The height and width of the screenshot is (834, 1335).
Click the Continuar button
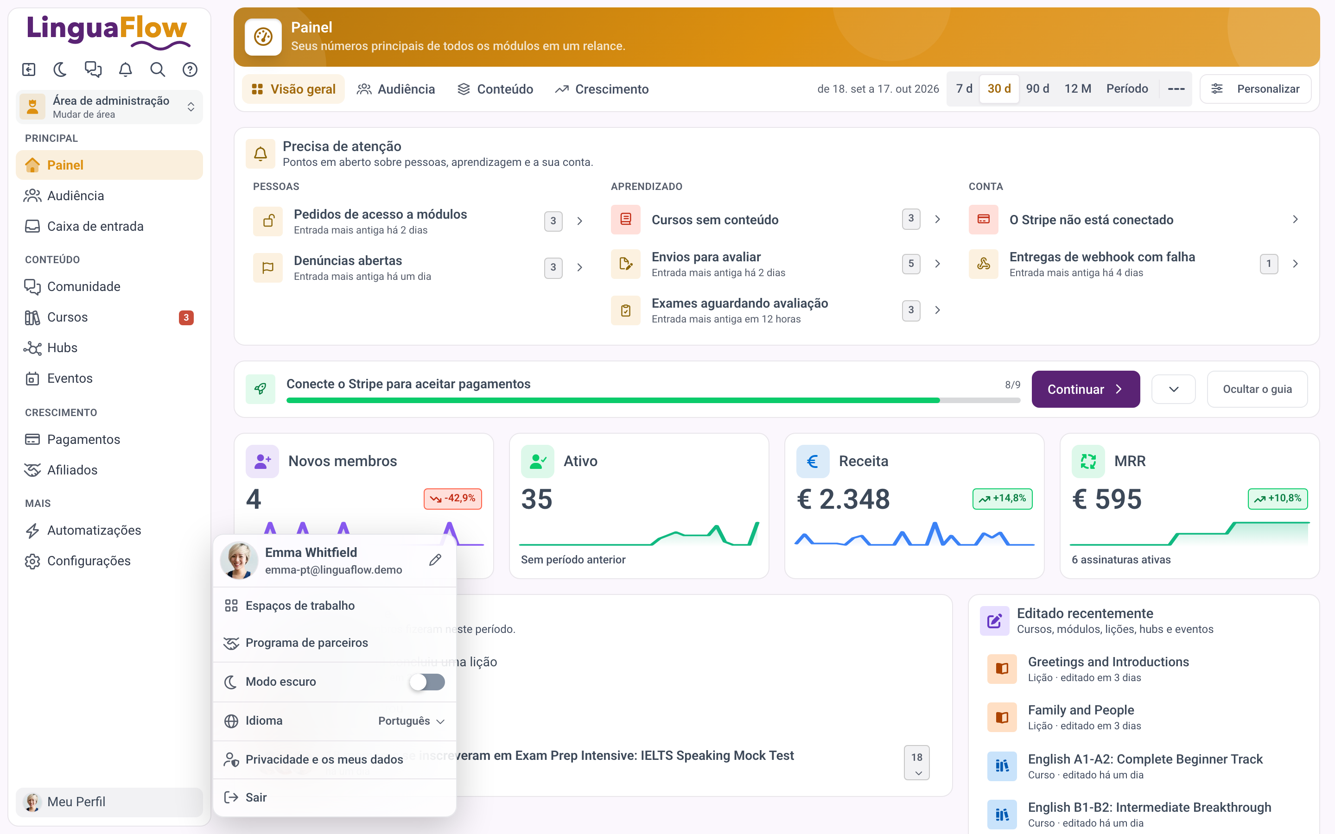(x=1086, y=389)
